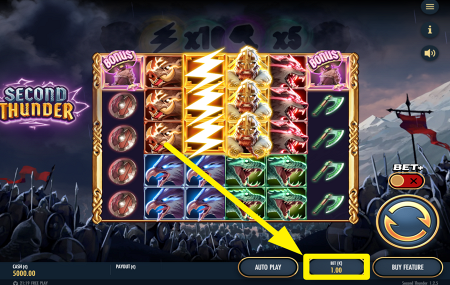Select the top Viking warrior symbol

[247, 66]
